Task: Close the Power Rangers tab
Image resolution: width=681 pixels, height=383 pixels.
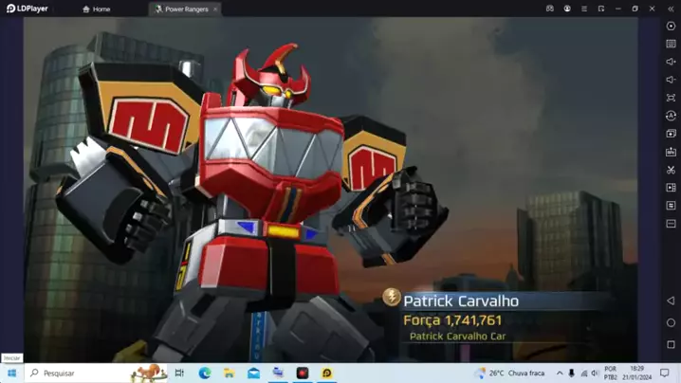Action: (x=215, y=9)
